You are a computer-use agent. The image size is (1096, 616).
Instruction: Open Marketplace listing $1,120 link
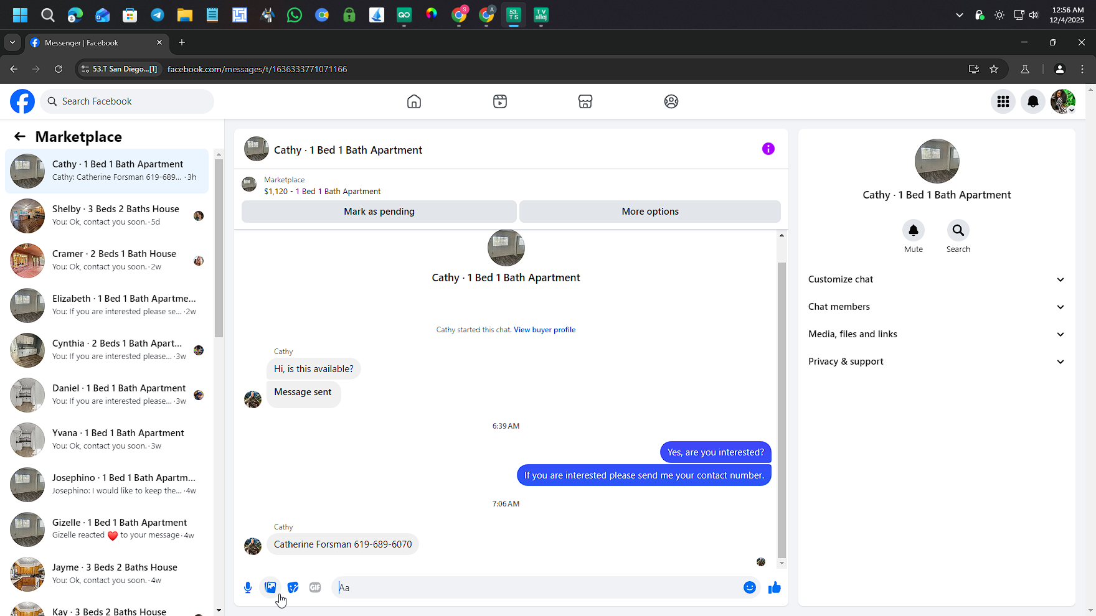coord(322,192)
